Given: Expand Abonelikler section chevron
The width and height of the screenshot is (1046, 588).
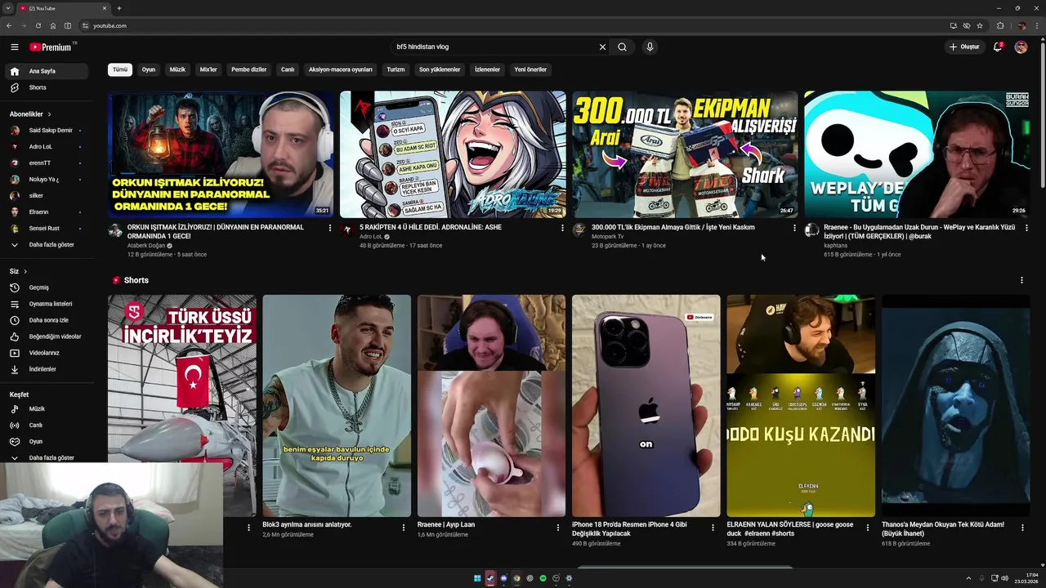Looking at the screenshot, I should [x=49, y=114].
